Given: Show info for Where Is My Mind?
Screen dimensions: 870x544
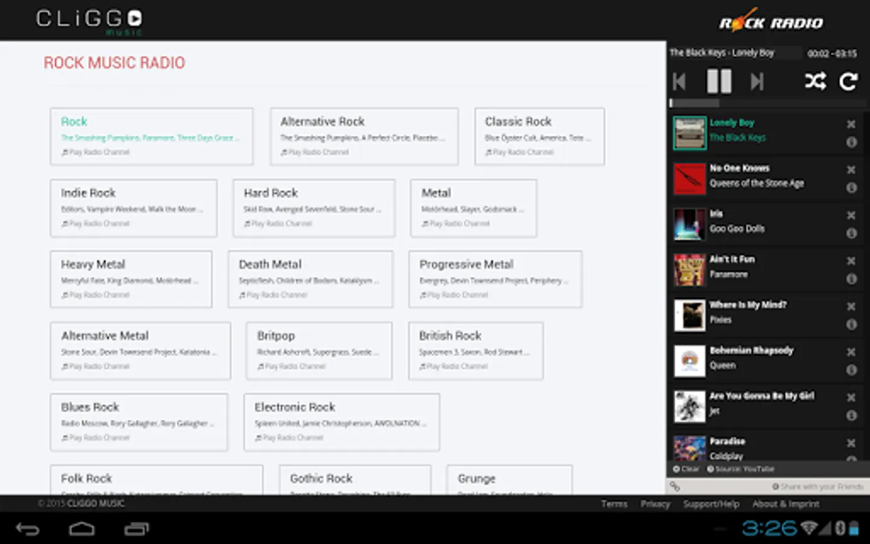Looking at the screenshot, I should tap(851, 325).
